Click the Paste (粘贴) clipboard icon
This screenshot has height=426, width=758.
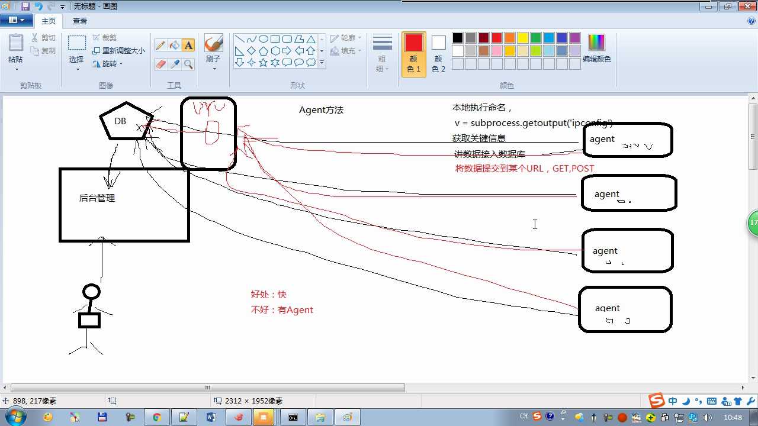pyautogui.click(x=16, y=43)
